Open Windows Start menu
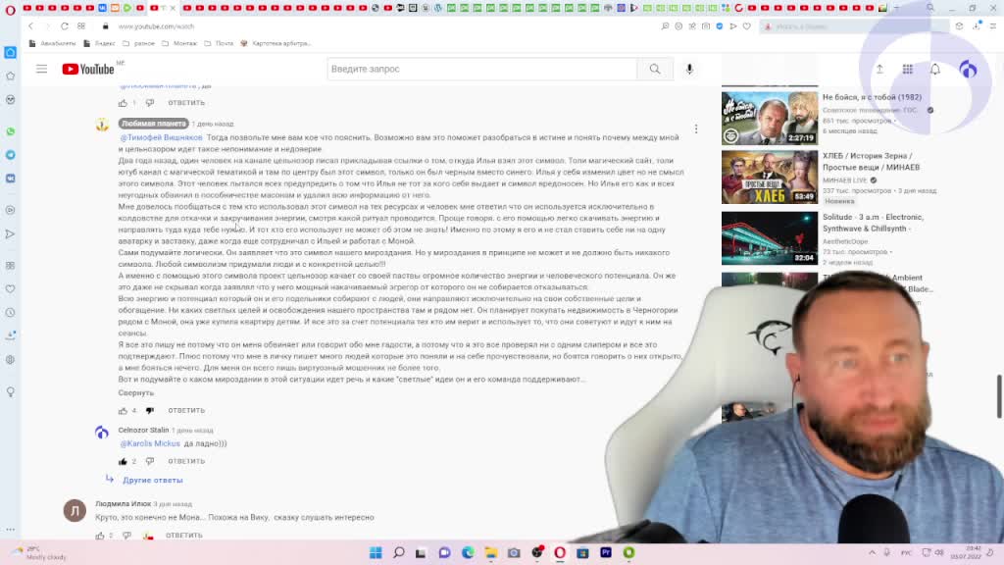1004x565 pixels. click(x=376, y=552)
